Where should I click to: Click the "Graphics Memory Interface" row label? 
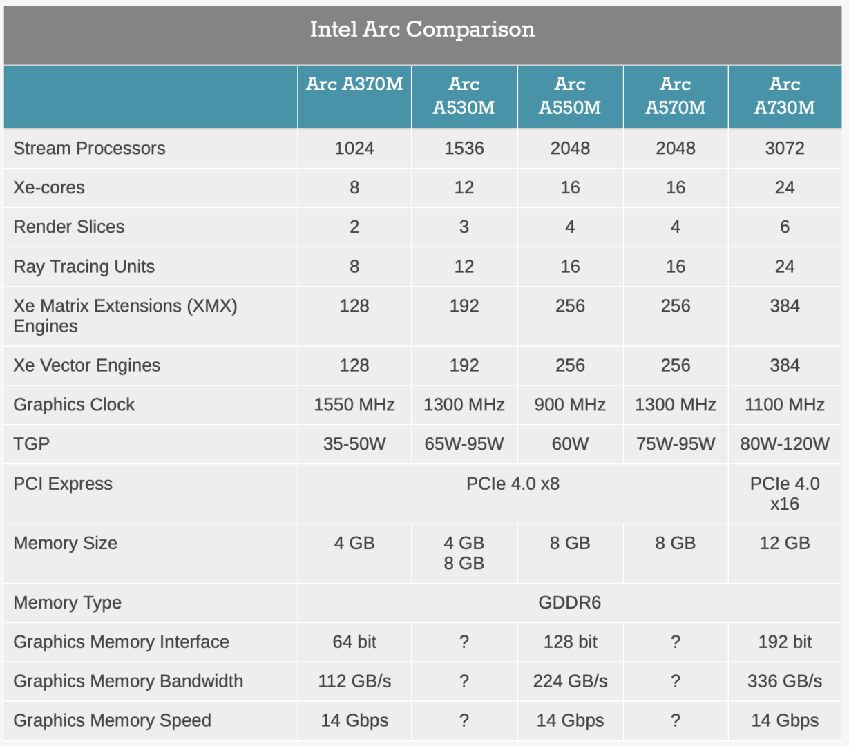pos(121,642)
